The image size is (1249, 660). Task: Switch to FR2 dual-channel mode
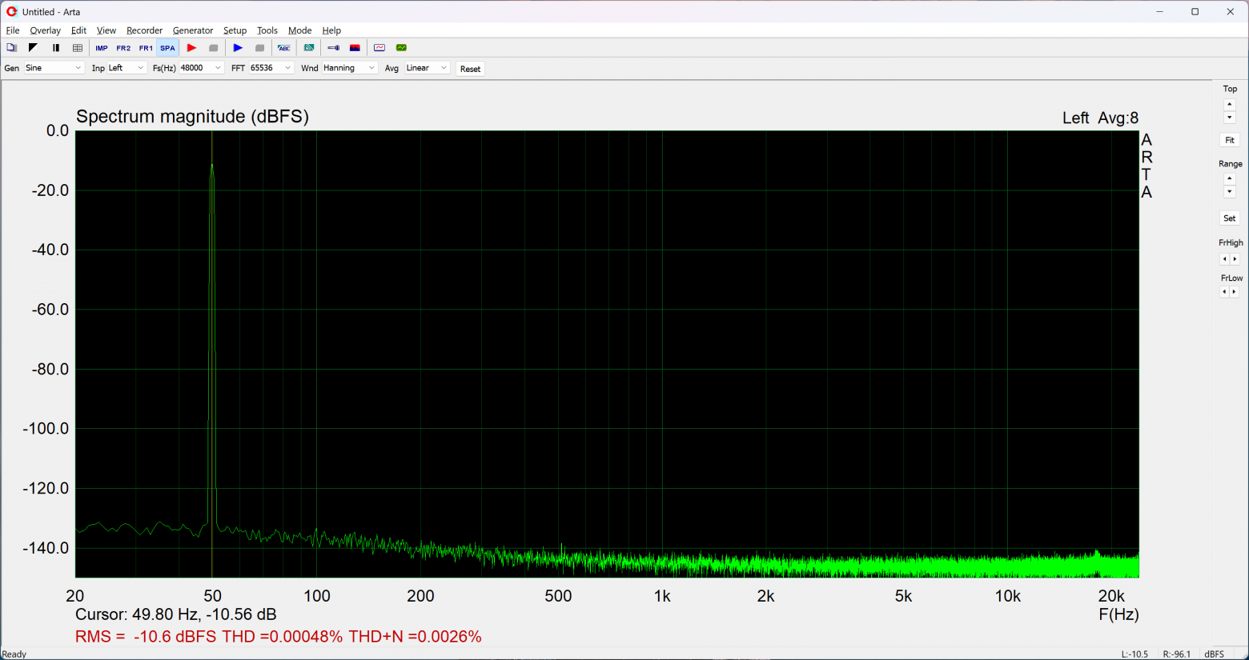[x=123, y=48]
